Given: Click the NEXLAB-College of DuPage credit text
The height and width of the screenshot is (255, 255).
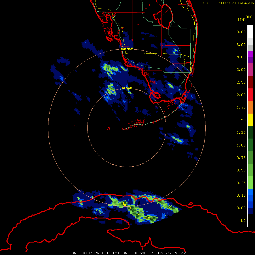Looking at the screenshot, I should [228, 3].
